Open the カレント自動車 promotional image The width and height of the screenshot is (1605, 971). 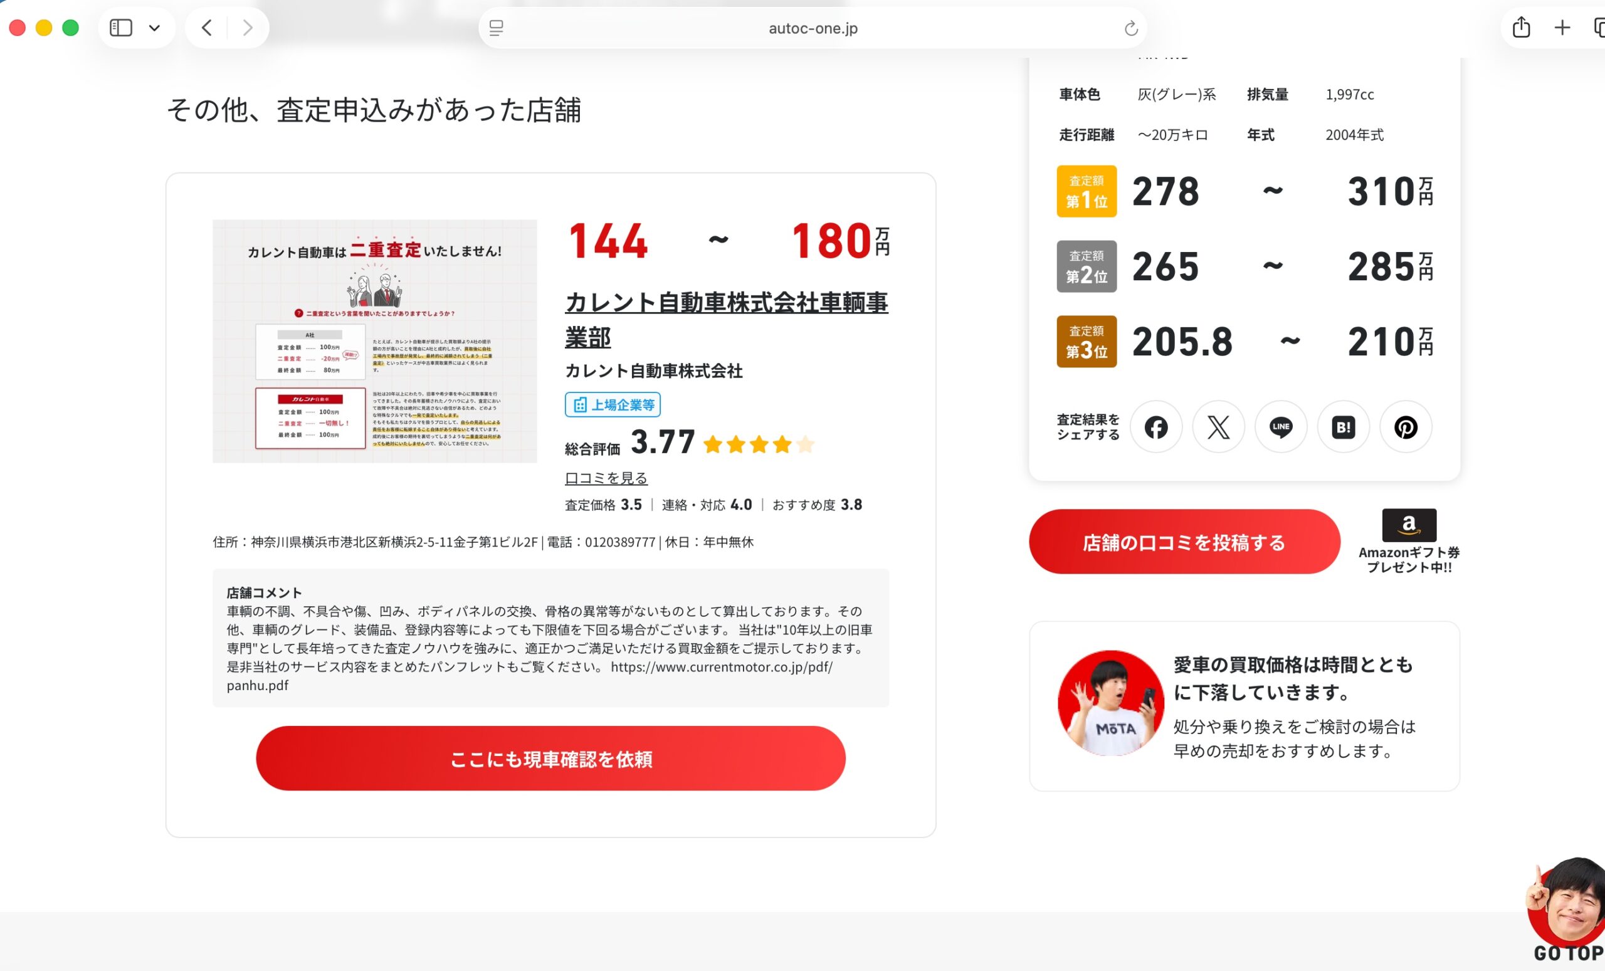[374, 341]
